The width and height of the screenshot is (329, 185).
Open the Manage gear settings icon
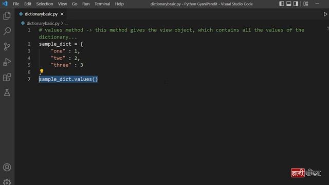pyautogui.click(x=7, y=182)
